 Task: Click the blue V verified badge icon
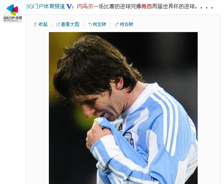click(69, 6)
